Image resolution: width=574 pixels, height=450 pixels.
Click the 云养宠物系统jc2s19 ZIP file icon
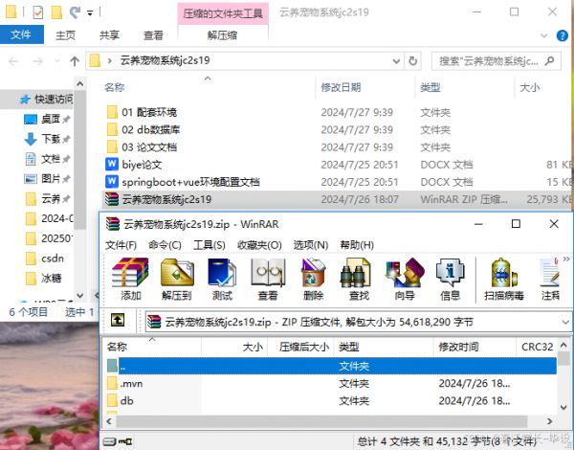[x=112, y=199]
